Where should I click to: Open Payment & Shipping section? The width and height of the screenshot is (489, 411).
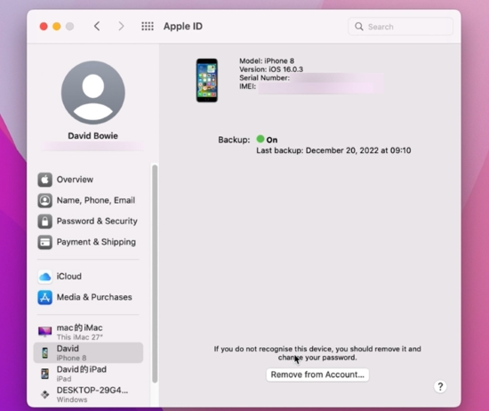pos(88,242)
